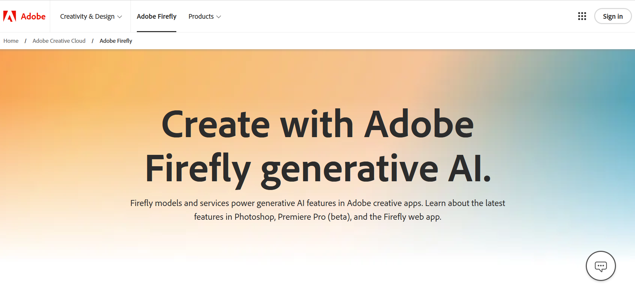Click the Sign in button
This screenshot has width=635, height=300.
point(613,16)
